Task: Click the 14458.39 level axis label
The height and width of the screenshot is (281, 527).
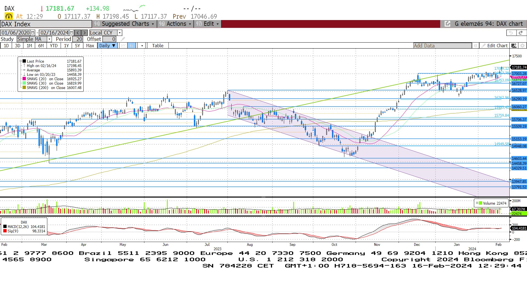Action: (519, 163)
